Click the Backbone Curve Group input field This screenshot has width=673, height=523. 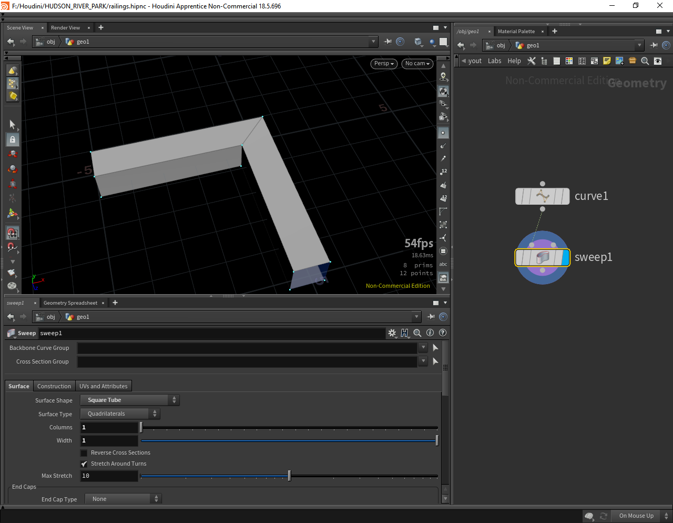click(x=247, y=348)
